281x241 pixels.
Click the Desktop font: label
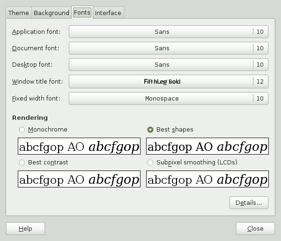click(x=32, y=65)
